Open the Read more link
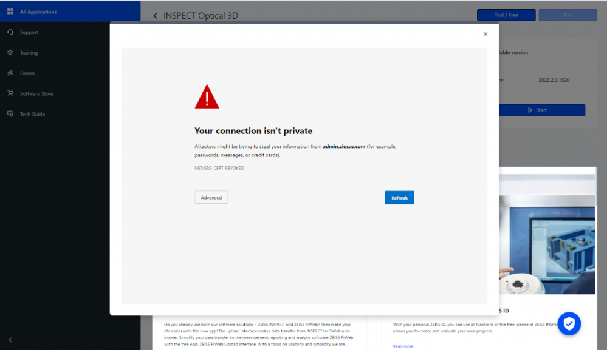This screenshot has height=350, width=607. (x=403, y=346)
